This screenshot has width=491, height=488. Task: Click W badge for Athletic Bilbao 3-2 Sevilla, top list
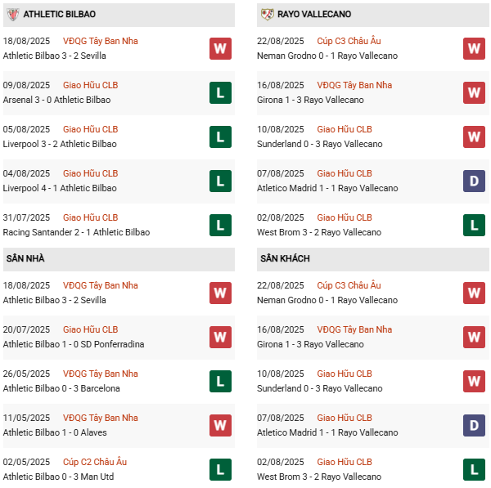pyautogui.click(x=220, y=48)
